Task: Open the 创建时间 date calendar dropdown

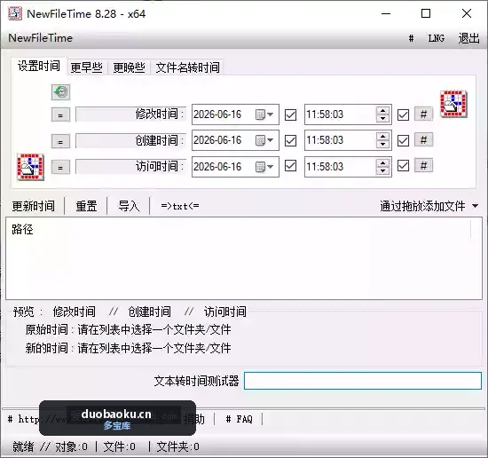Action: (264, 140)
